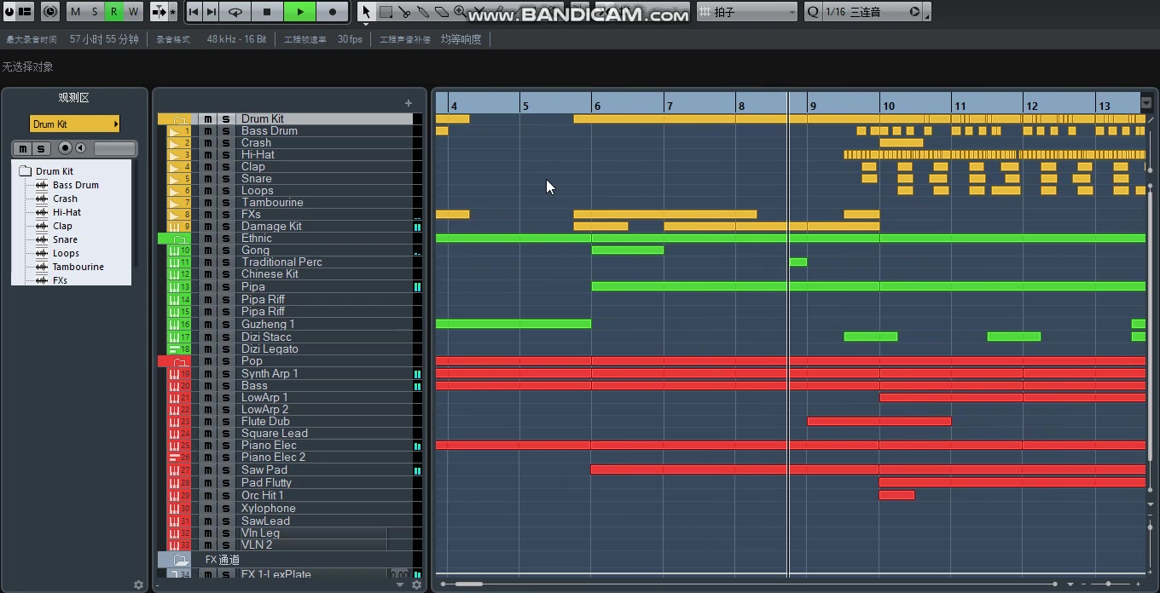Collapse the Ethnic folder track

pos(179,239)
